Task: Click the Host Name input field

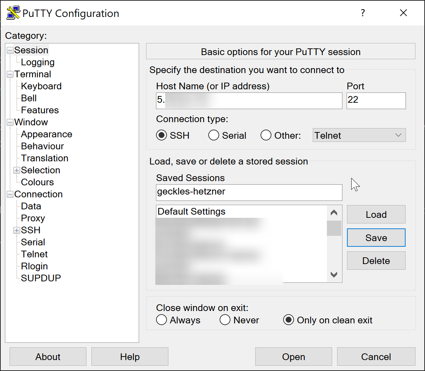Action: (249, 101)
